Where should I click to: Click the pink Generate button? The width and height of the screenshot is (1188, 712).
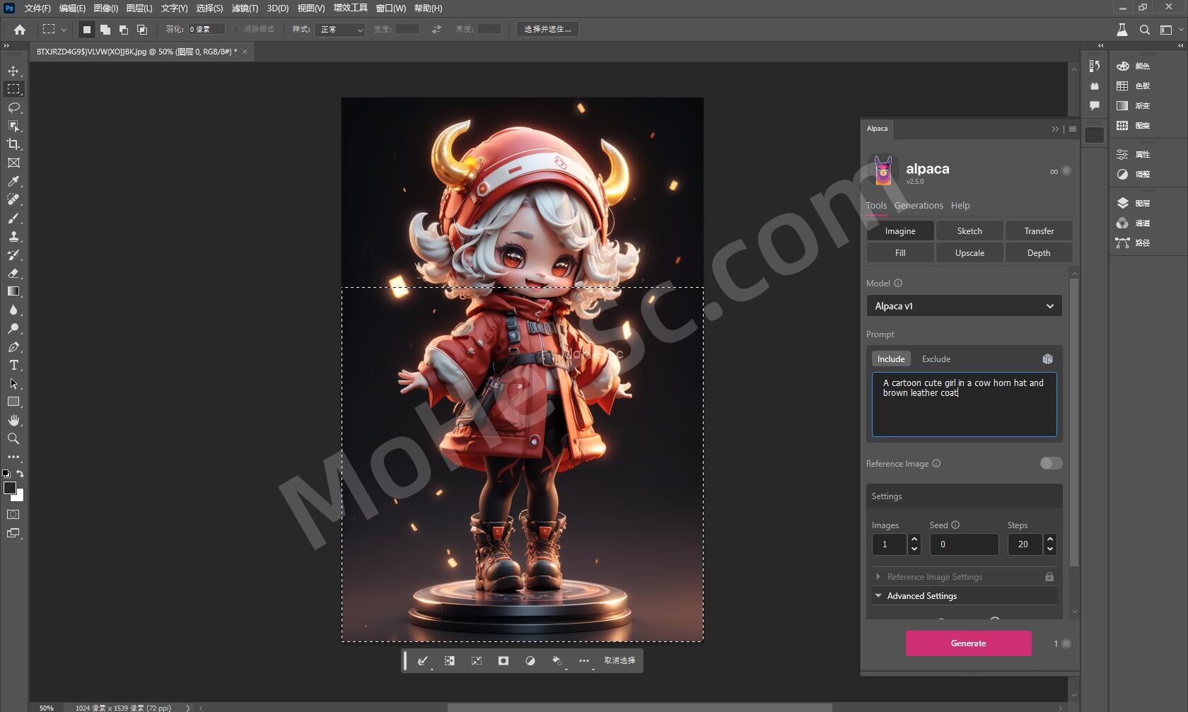pyautogui.click(x=968, y=643)
